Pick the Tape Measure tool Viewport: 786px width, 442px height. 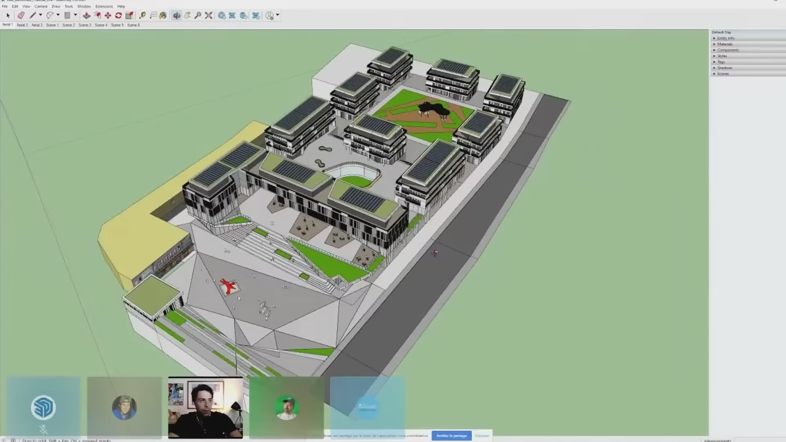coord(142,16)
